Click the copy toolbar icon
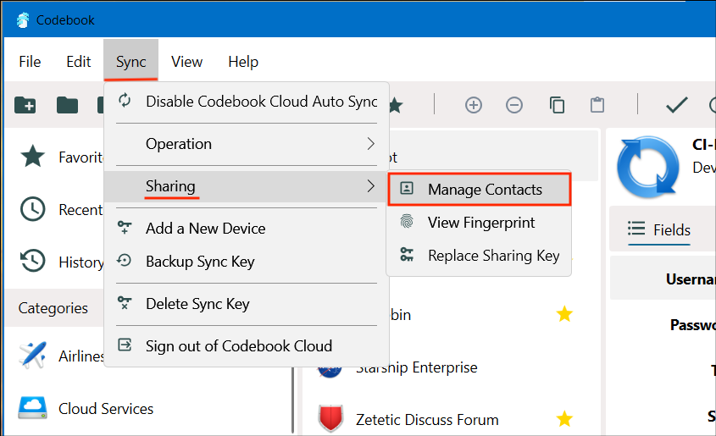Screen dimensions: 716x436 (557, 105)
